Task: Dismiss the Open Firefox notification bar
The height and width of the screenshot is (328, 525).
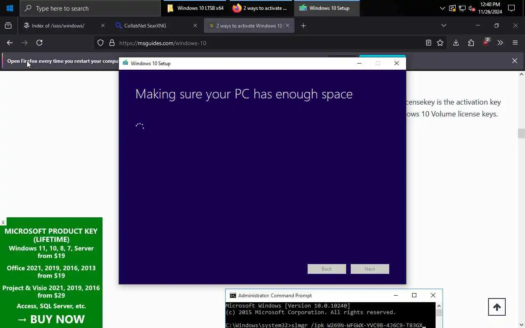Action: point(515,61)
